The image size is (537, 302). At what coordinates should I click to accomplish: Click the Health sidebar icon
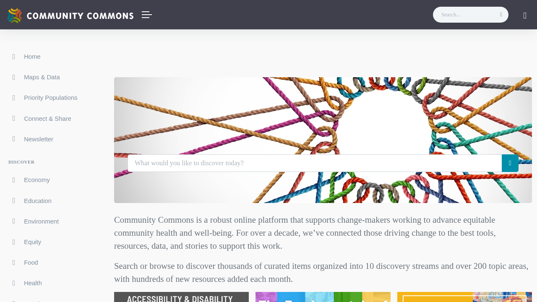pos(14,283)
